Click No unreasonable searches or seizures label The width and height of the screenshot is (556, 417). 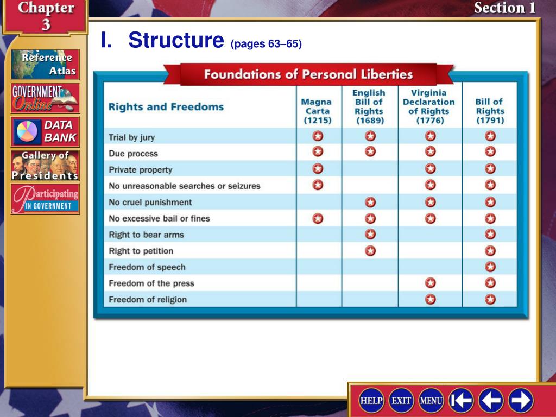click(185, 186)
